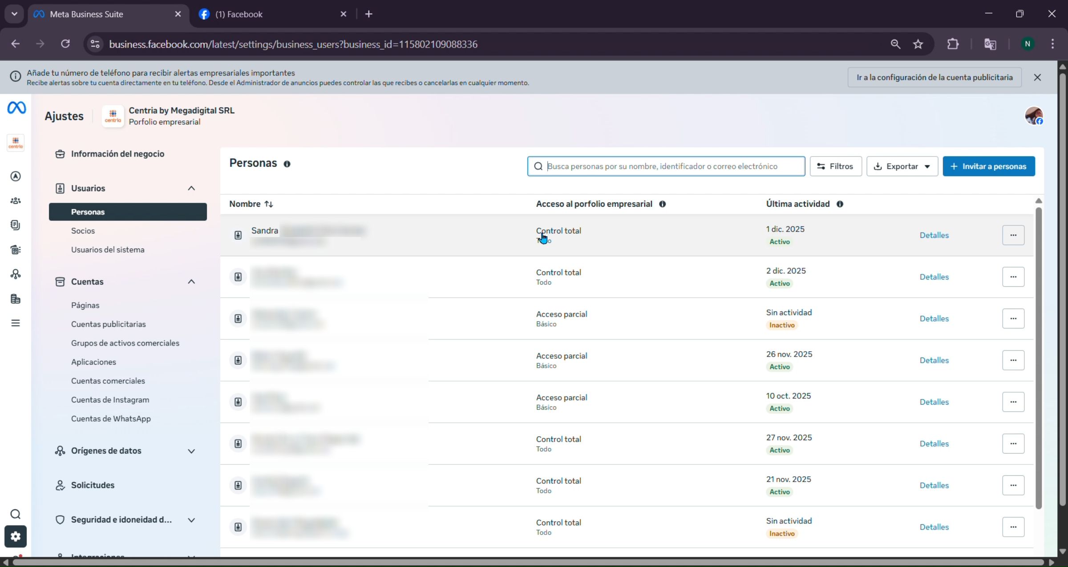Open the Google Translate icon in address bar

990,44
